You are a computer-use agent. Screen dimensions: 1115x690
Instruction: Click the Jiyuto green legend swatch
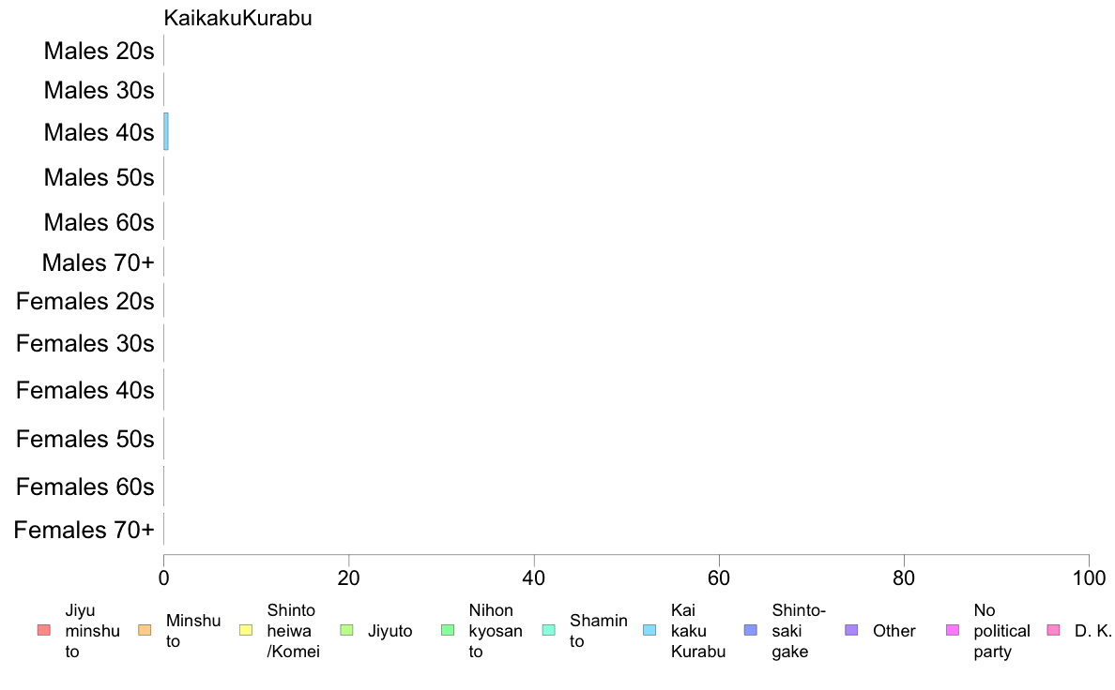coord(347,630)
